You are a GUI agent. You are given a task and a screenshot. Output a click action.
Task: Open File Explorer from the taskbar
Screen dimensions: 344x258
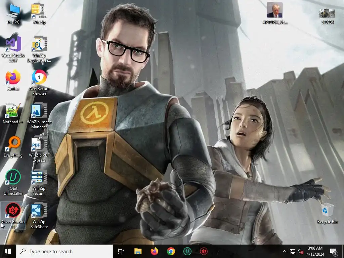click(138, 251)
